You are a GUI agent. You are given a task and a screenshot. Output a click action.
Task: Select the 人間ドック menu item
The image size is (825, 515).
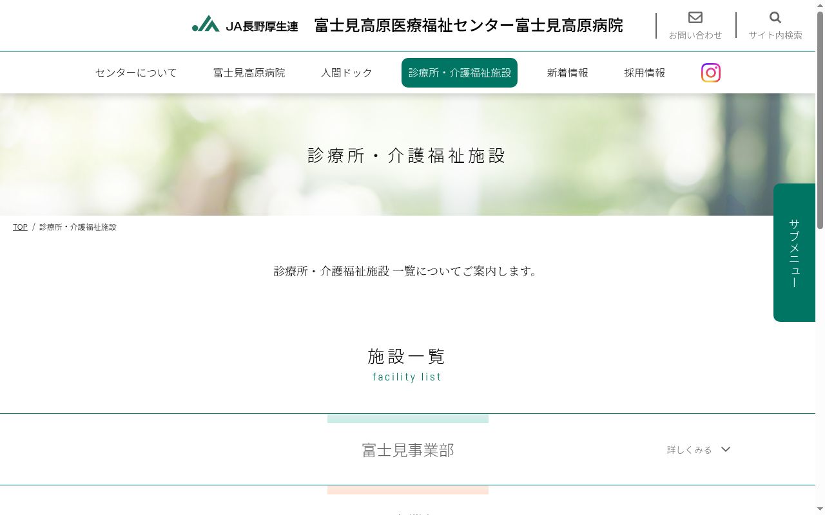point(347,73)
